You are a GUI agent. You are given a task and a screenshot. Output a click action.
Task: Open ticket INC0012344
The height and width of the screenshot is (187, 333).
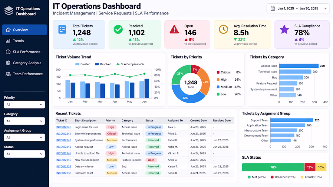tap(64, 134)
